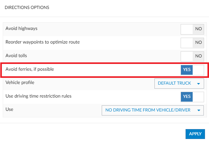Select the Reorder waypoints to optimize route label

click(x=43, y=42)
